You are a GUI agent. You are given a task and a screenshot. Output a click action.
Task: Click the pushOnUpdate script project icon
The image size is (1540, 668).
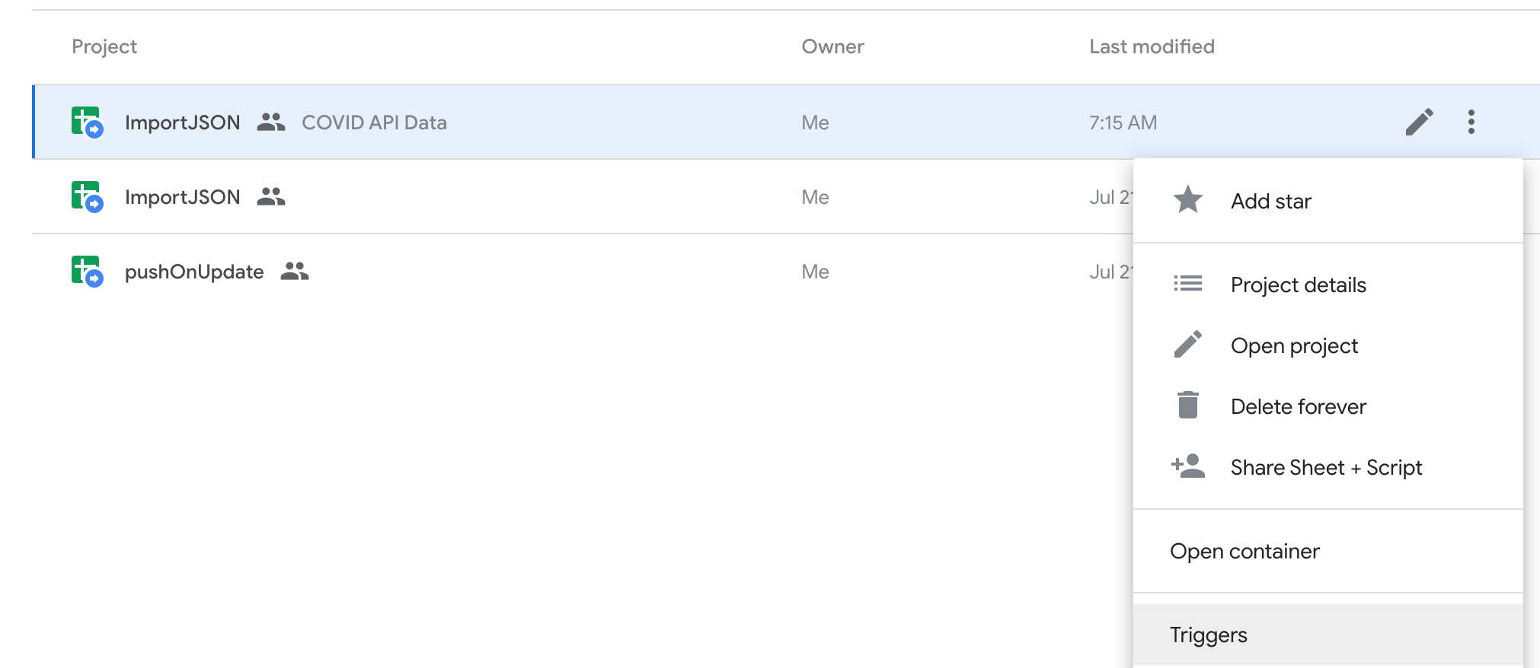87,272
